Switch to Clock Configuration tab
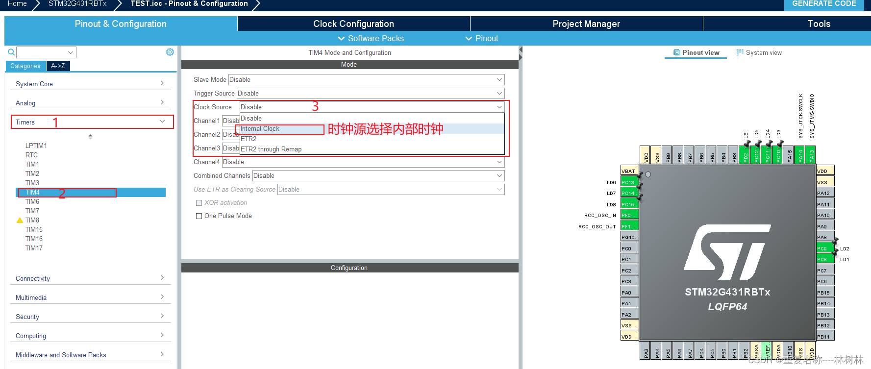The height and width of the screenshot is (369, 871). pyautogui.click(x=353, y=24)
